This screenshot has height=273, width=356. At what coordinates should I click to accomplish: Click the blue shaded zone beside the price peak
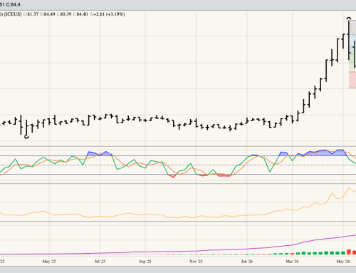click(352, 41)
